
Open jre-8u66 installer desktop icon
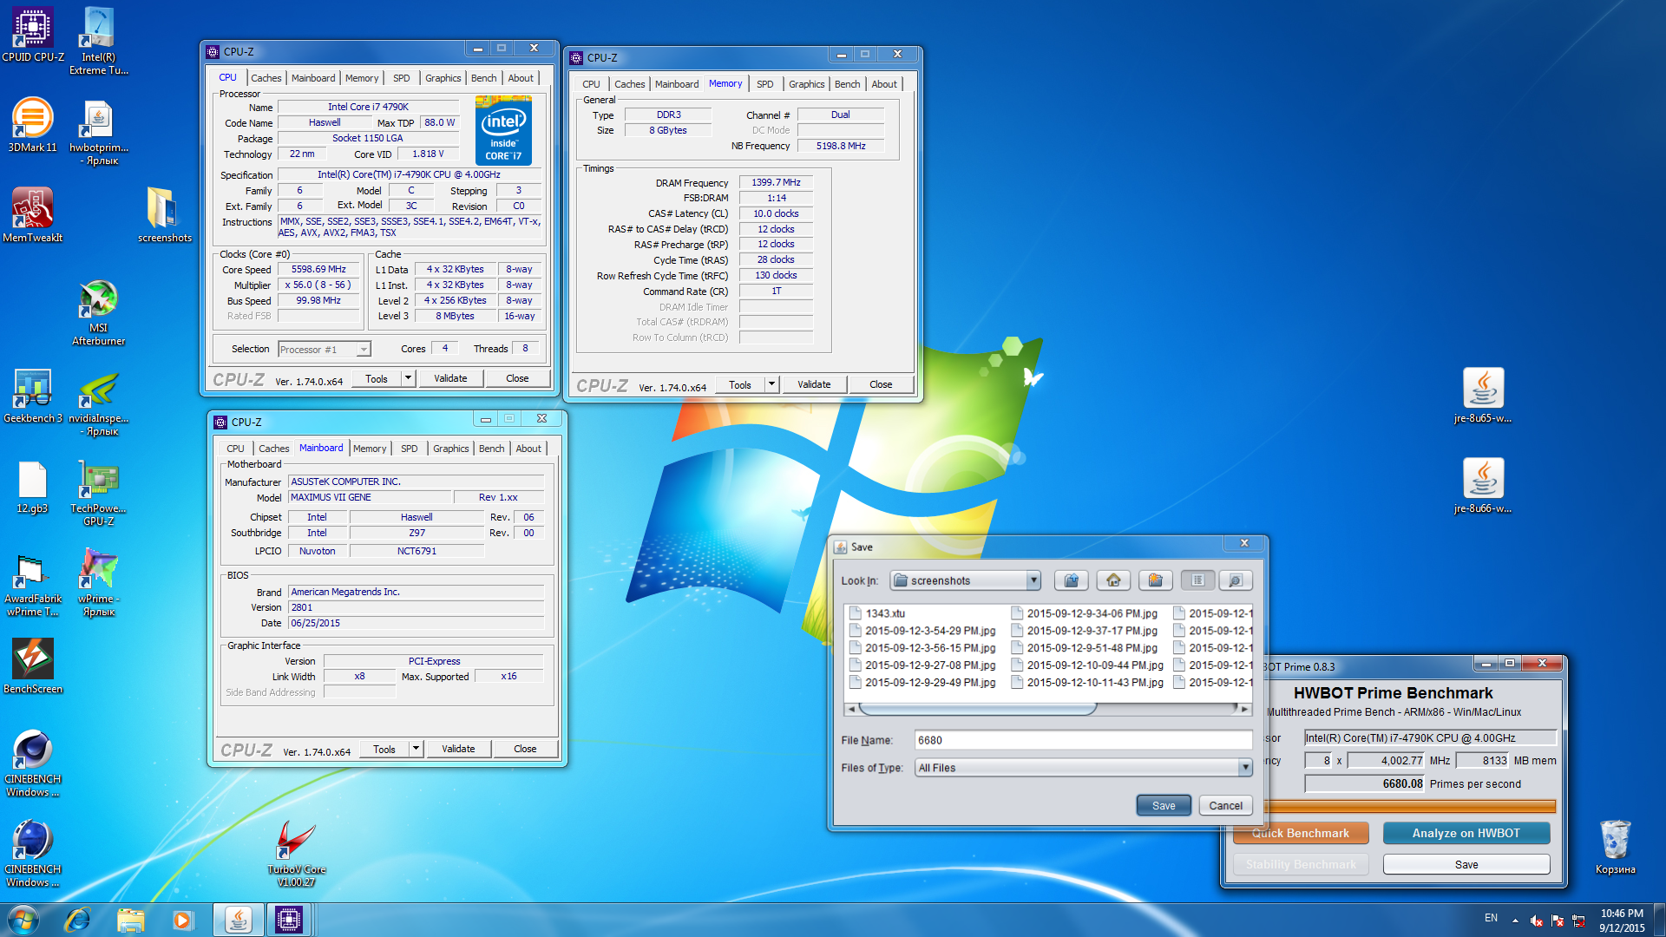[1483, 486]
